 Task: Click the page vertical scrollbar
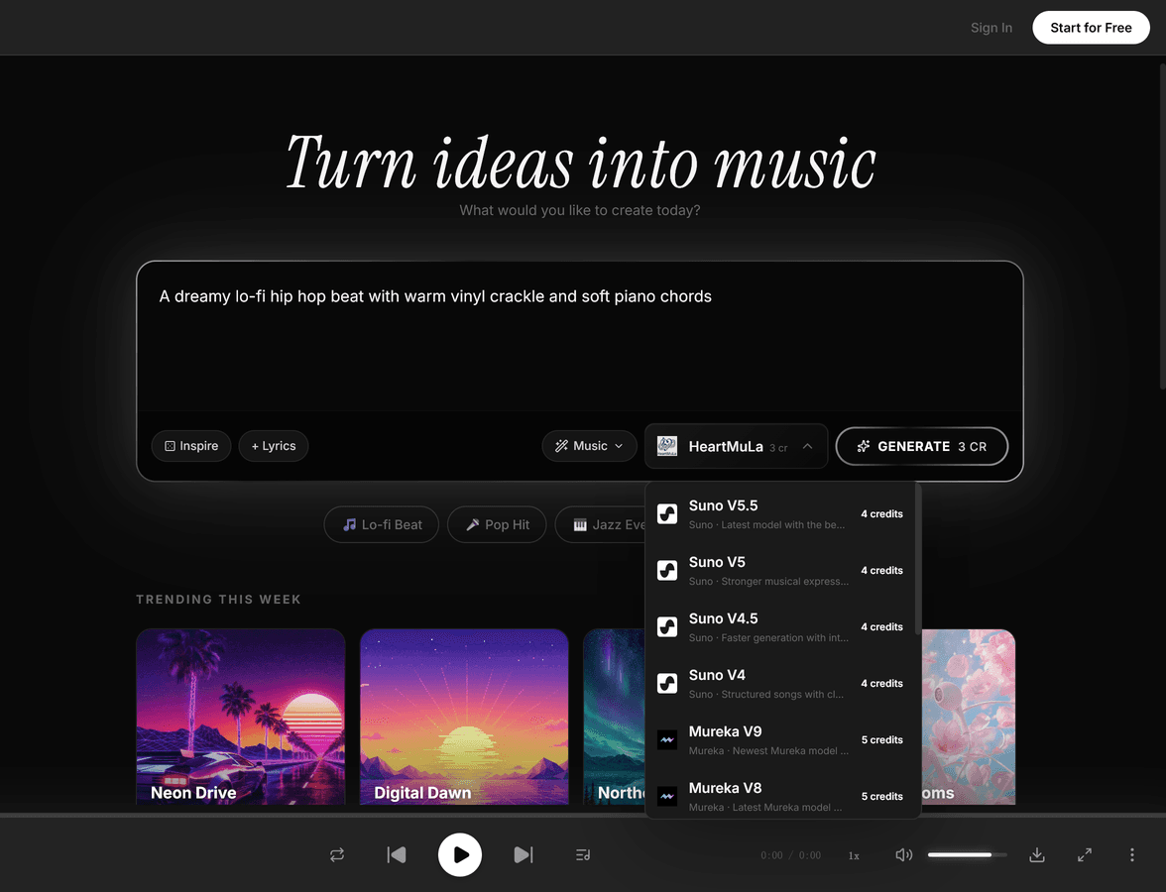pyautogui.click(x=1162, y=227)
